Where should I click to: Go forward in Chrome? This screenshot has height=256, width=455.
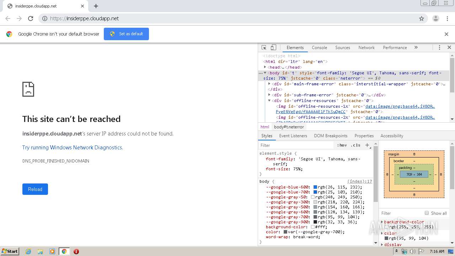(x=19, y=18)
